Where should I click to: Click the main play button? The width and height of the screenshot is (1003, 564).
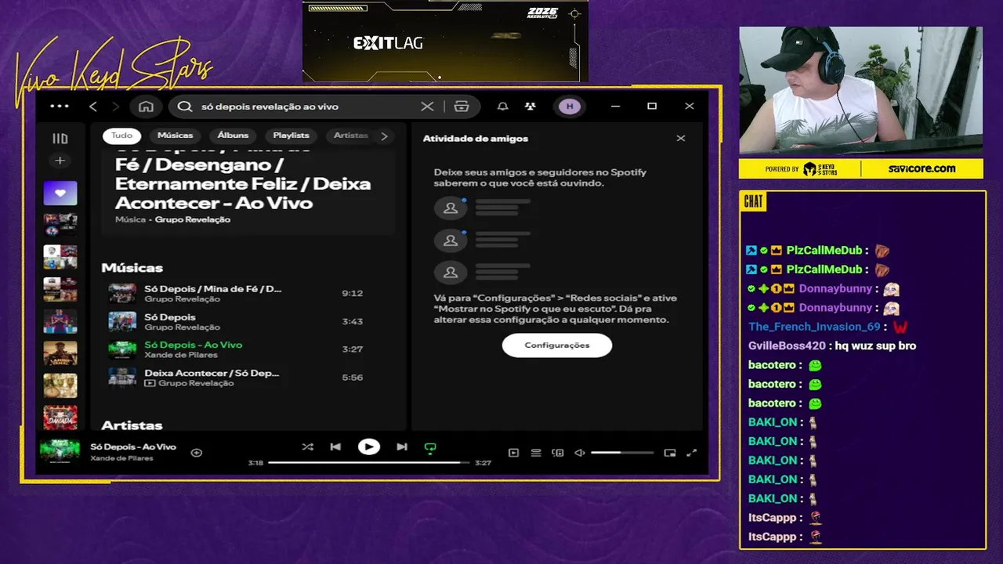tap(369, 447)
